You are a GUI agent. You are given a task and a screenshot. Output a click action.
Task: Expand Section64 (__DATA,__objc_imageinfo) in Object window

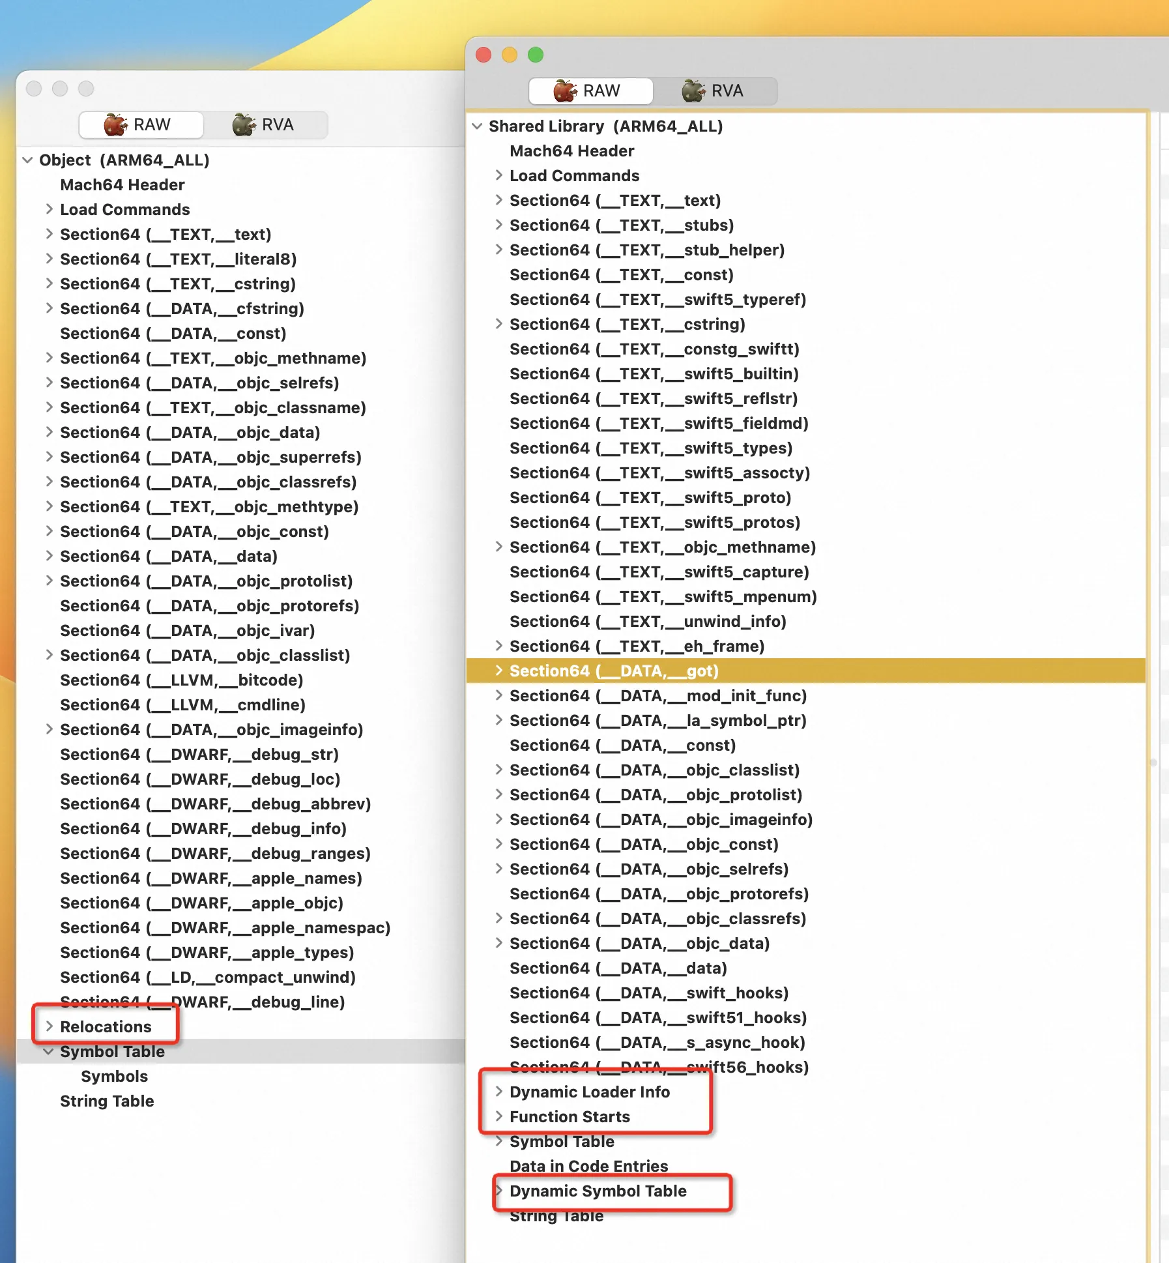[x=49, y=729]
